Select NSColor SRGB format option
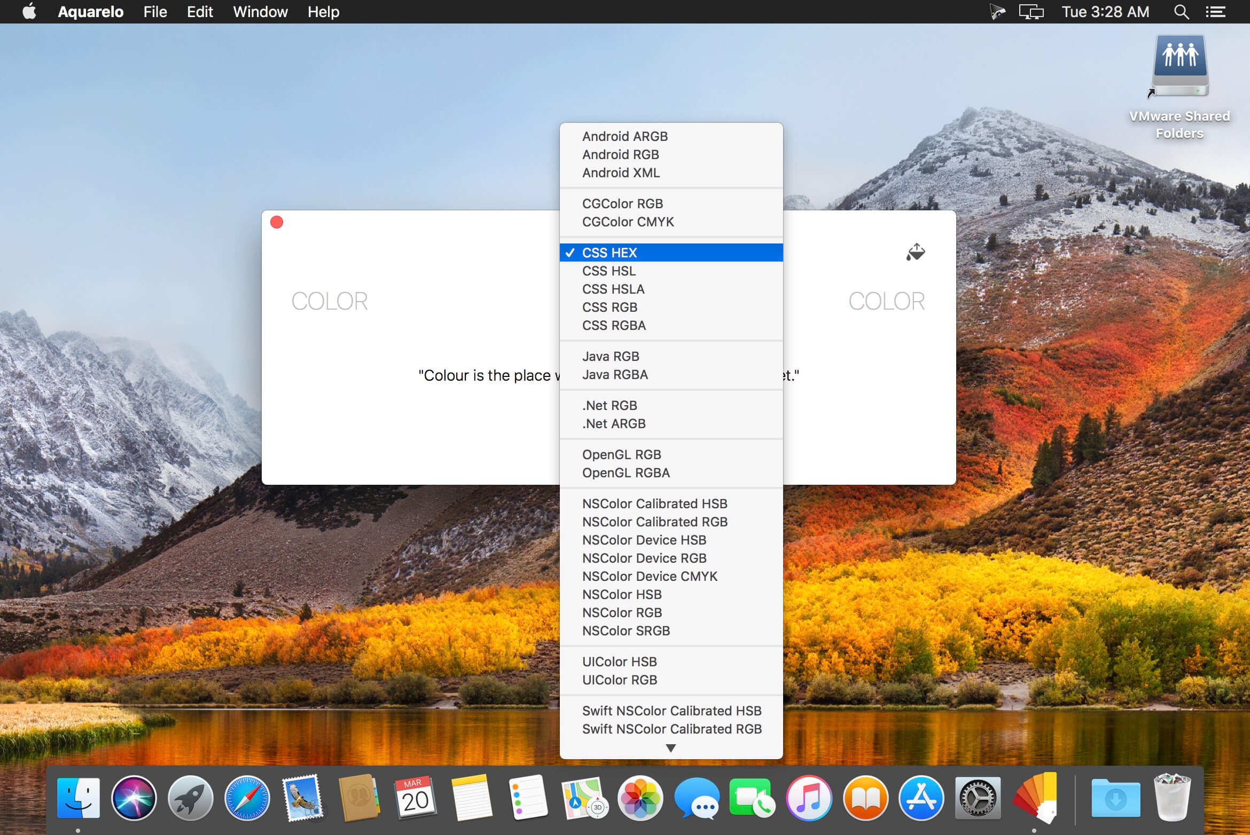This screenshot has width=1250, height=835. 627,631
